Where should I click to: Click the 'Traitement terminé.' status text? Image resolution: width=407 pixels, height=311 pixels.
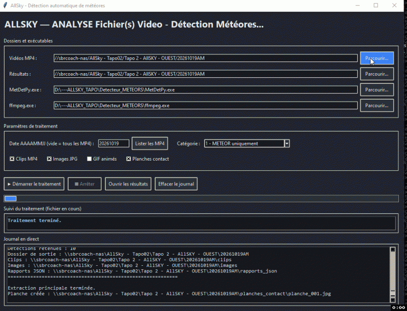click(x=34, y=221)
